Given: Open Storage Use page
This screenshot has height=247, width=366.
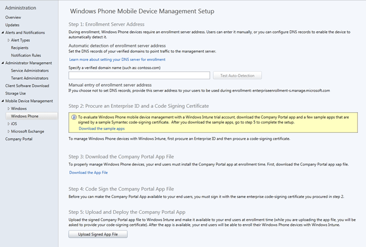Looking at the screenshot, I should point(15,94).
